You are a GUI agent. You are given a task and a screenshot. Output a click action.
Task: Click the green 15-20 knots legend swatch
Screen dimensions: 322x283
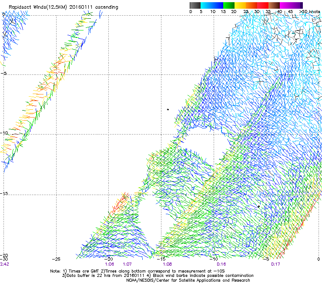point(229,5)
